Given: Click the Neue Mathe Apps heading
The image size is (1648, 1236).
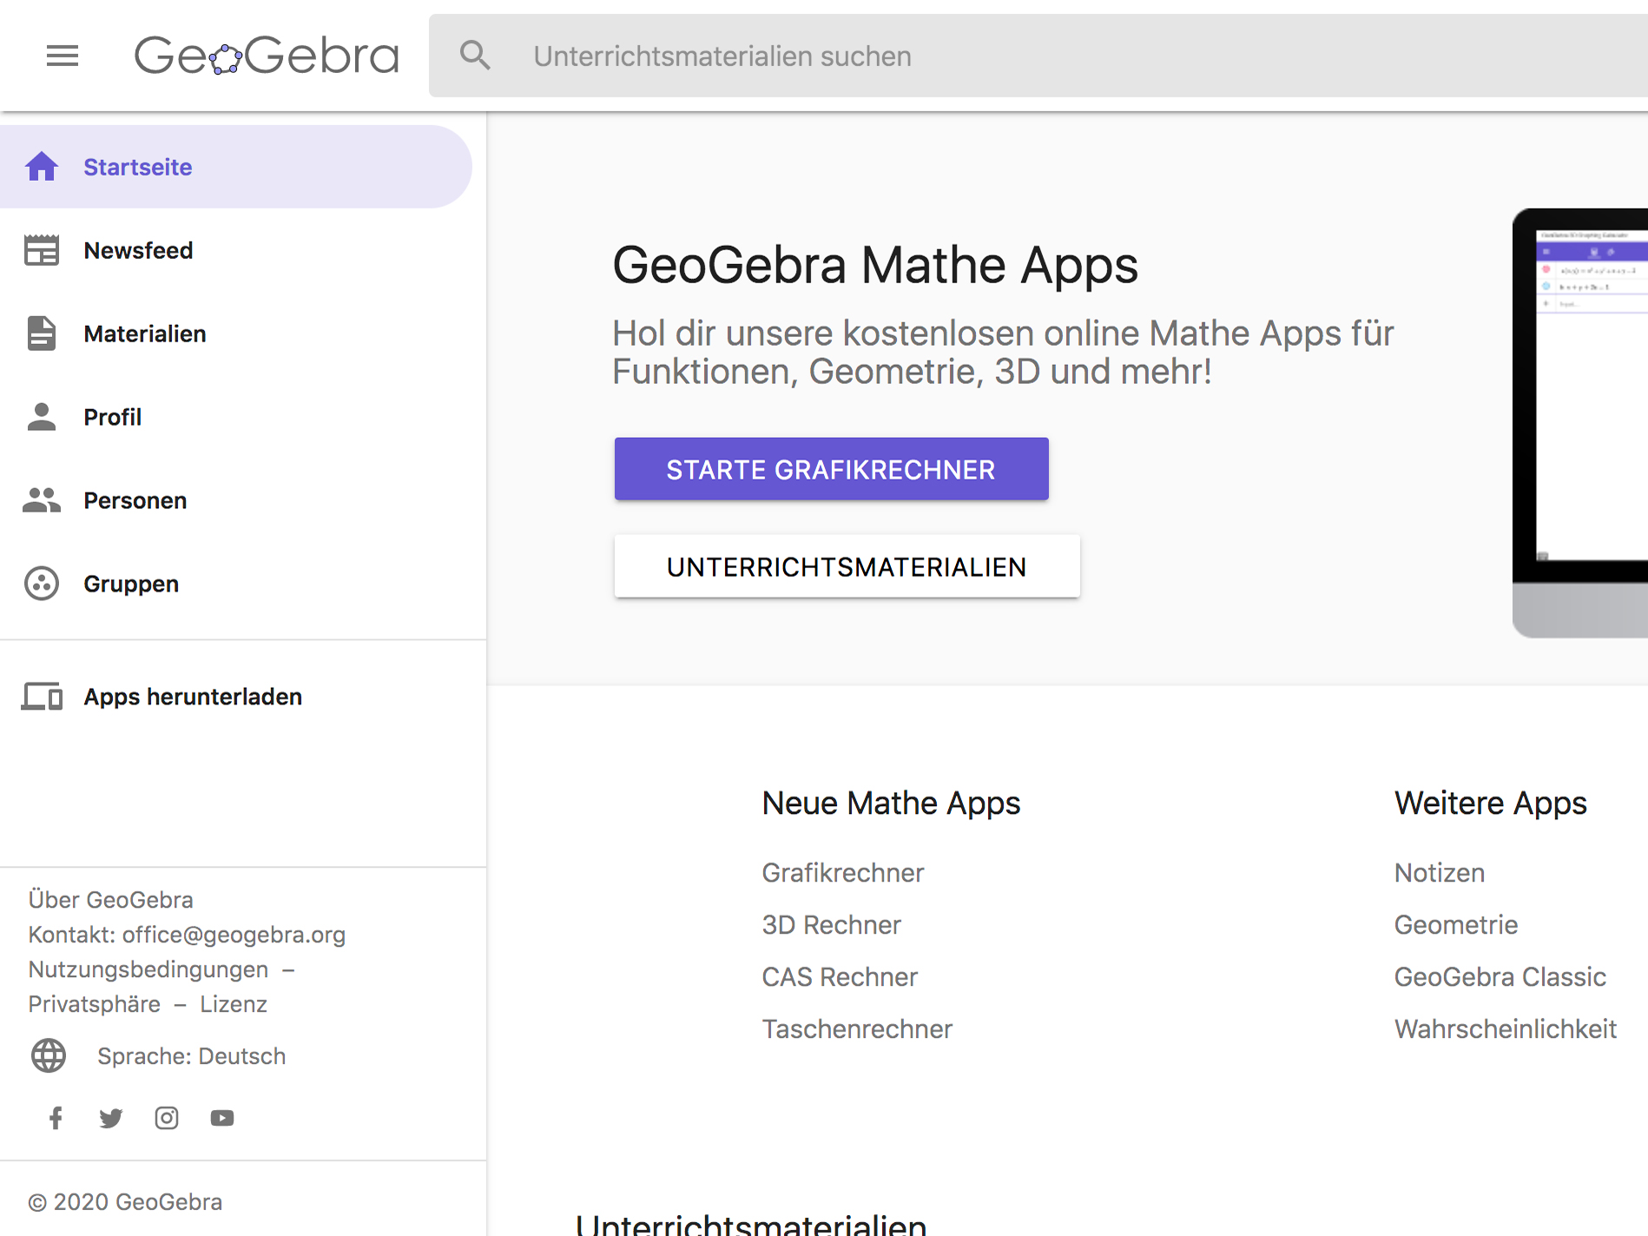Looking at the screenshot, I should (891, 803).
